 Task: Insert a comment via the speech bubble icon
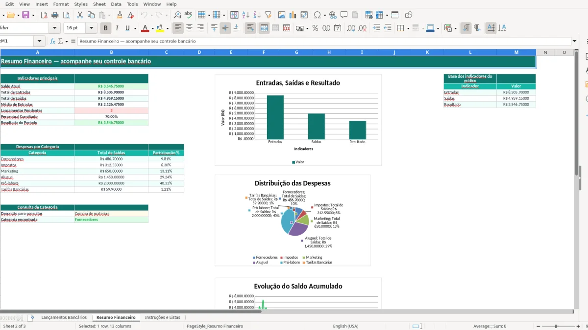pyautogui.click(x=344, y=15)
